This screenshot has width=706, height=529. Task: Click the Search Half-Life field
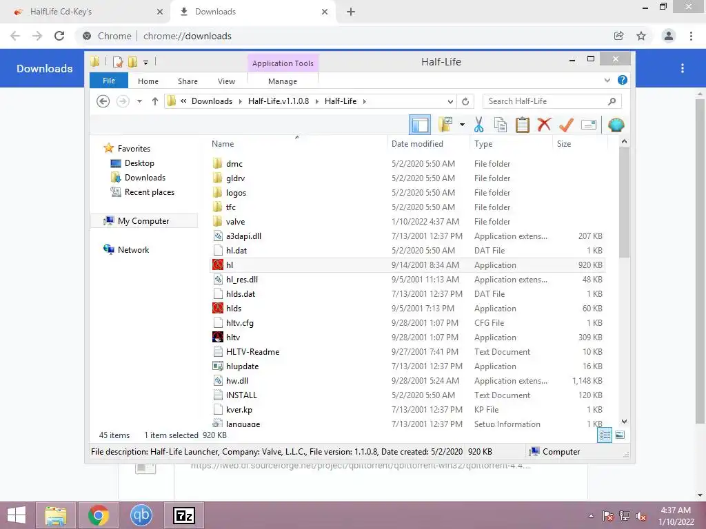(x=552, y=101)
